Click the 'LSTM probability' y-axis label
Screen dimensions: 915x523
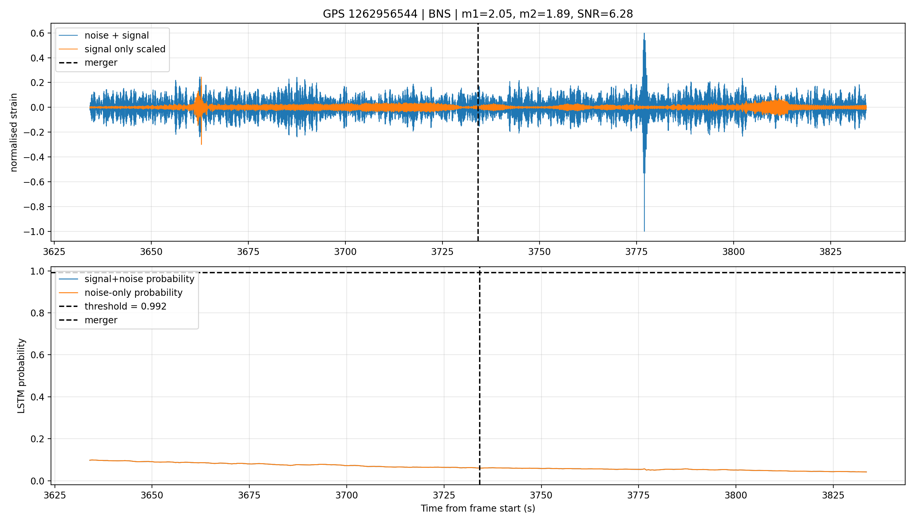pos(21,376)
